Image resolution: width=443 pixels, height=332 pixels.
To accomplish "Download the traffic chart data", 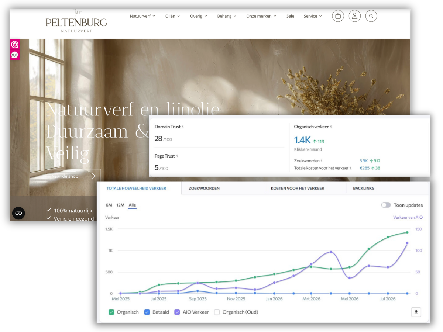I will (x=416, y=312).
